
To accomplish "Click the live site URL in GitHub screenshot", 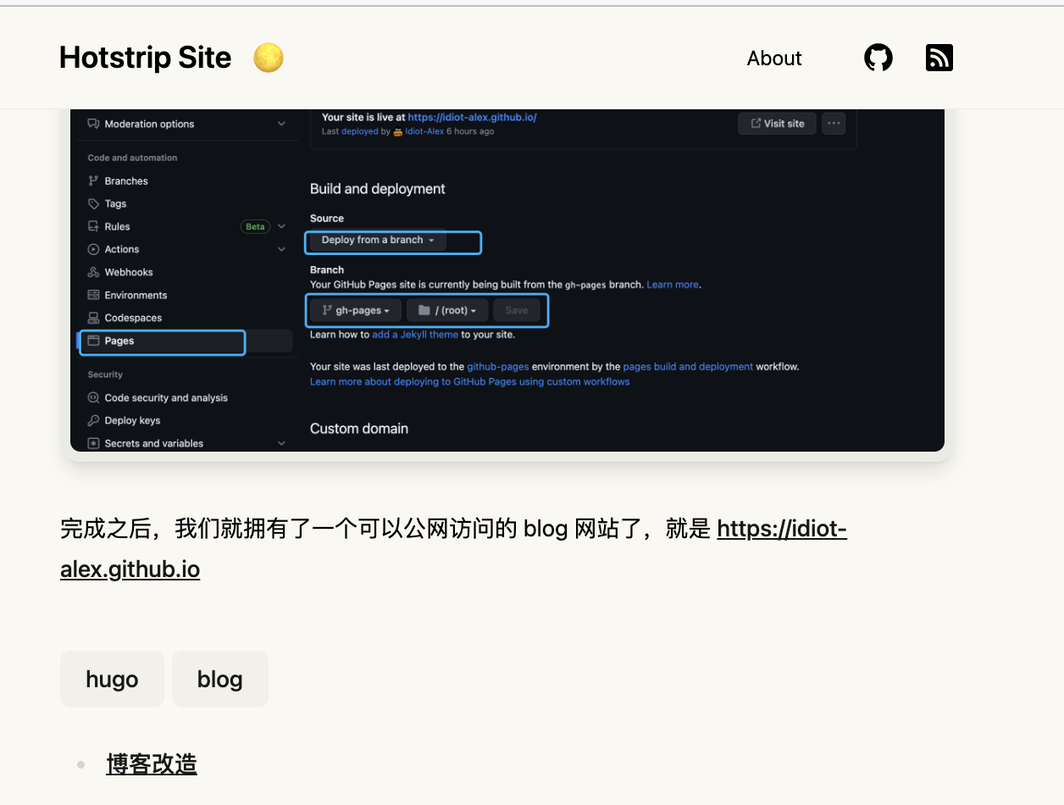I will (473, 117).
